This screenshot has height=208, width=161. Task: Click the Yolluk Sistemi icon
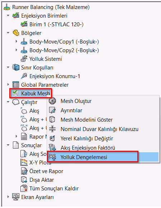tap(24, 59)
